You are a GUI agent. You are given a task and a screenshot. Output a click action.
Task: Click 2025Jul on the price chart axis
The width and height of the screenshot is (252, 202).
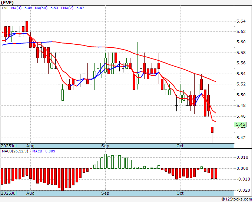[x=9, y=146]
